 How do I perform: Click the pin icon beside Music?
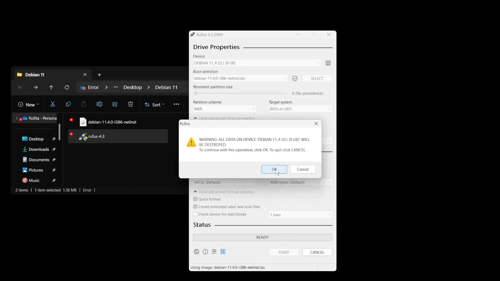[x=54, y=181]
